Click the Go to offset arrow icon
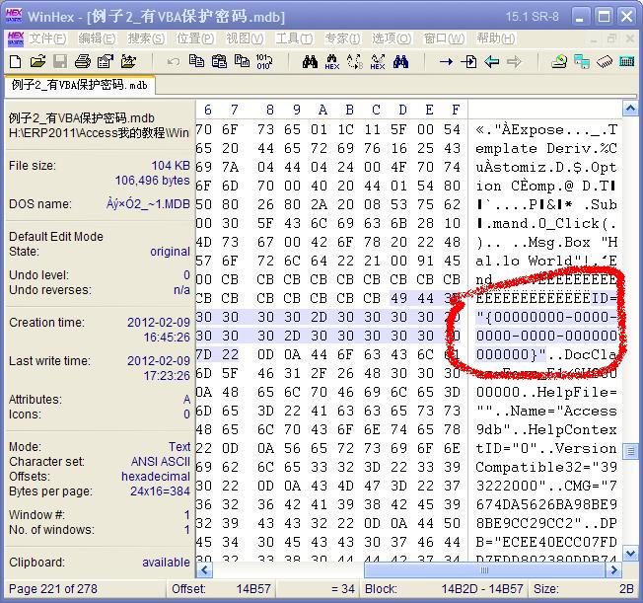The height and width of the screenshot is (603, 643). click(446, 62)
